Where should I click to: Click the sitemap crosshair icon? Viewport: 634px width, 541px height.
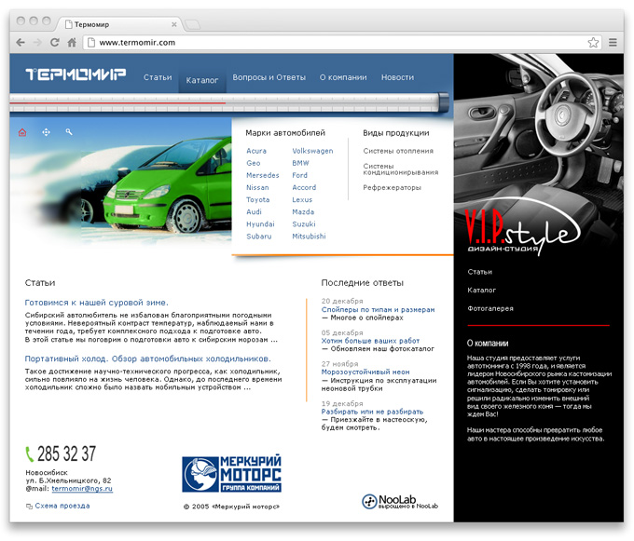46,132
